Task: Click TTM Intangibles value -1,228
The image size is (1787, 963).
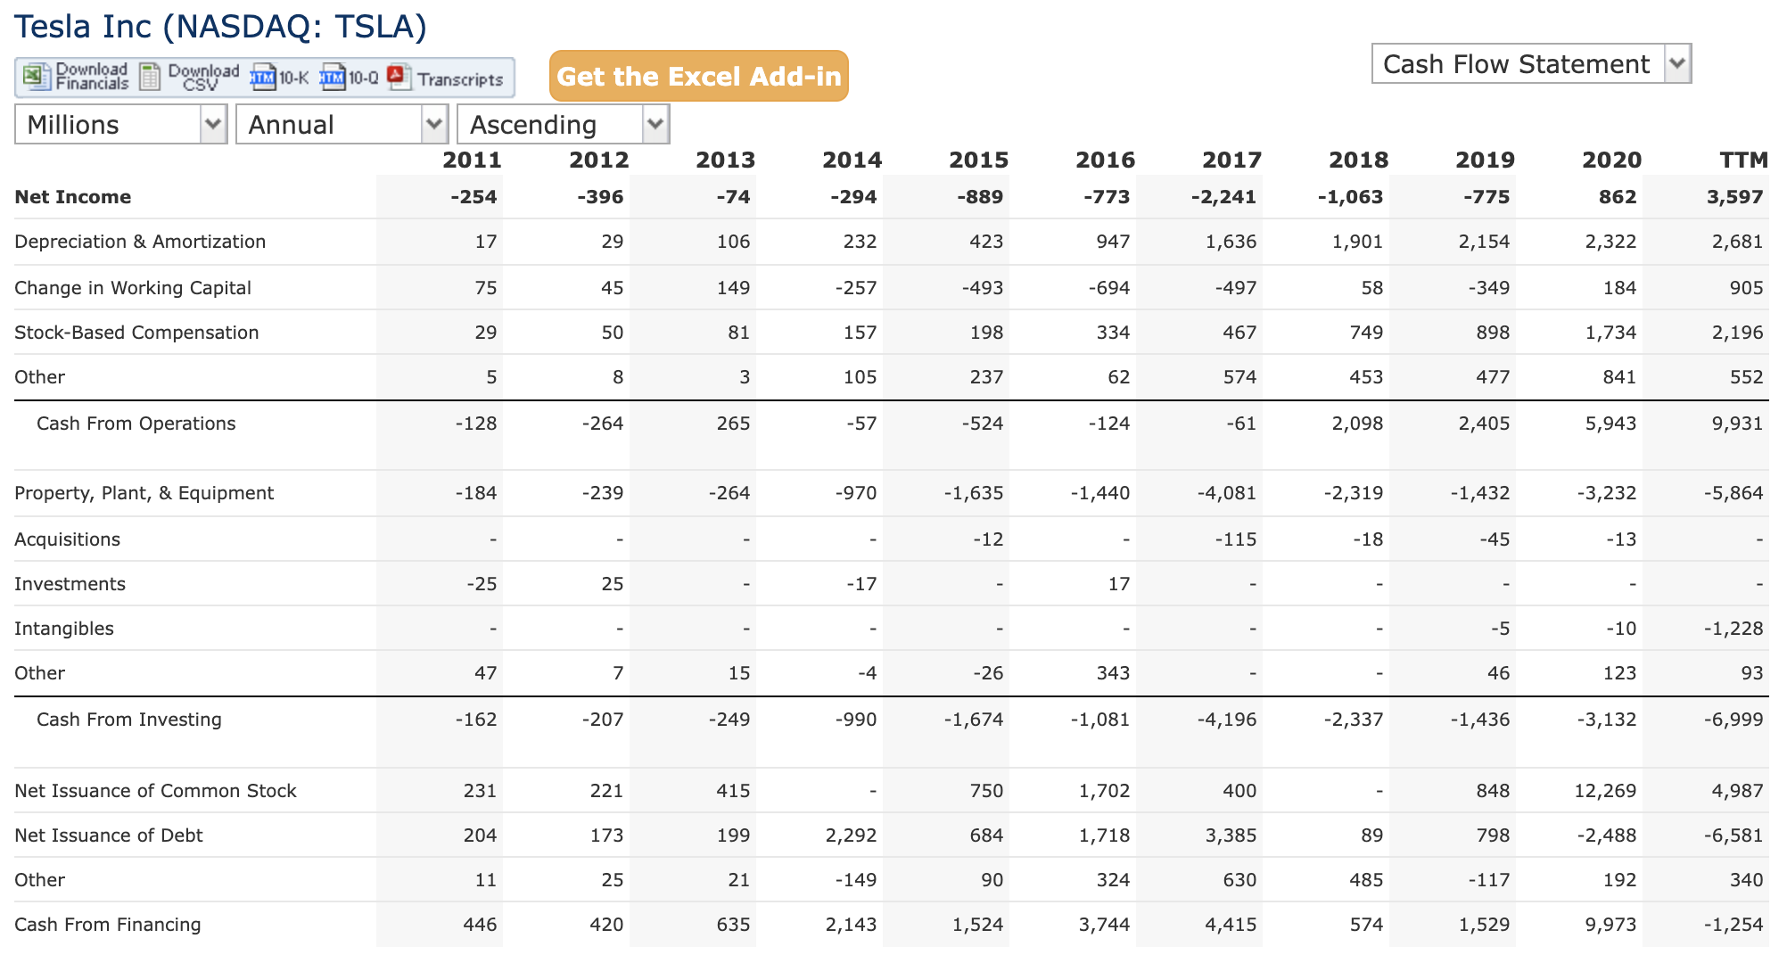Action: pos(1733,629)
